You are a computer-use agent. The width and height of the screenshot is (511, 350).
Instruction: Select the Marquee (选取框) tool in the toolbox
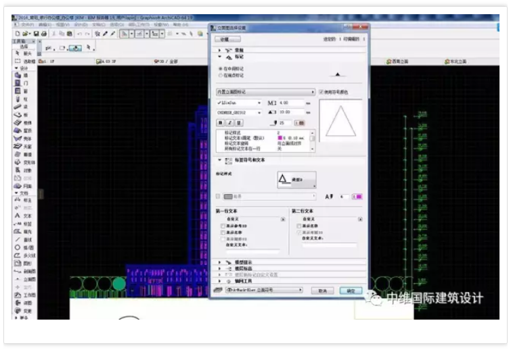24,61
